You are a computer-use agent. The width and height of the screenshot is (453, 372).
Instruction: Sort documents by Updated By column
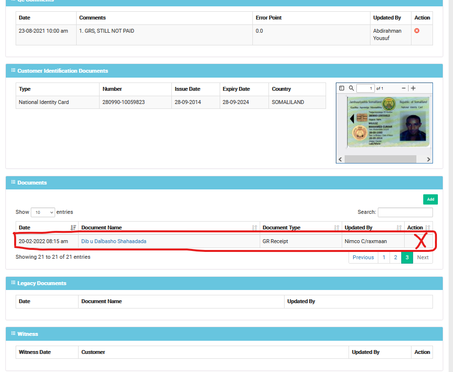tap(373, 227)
